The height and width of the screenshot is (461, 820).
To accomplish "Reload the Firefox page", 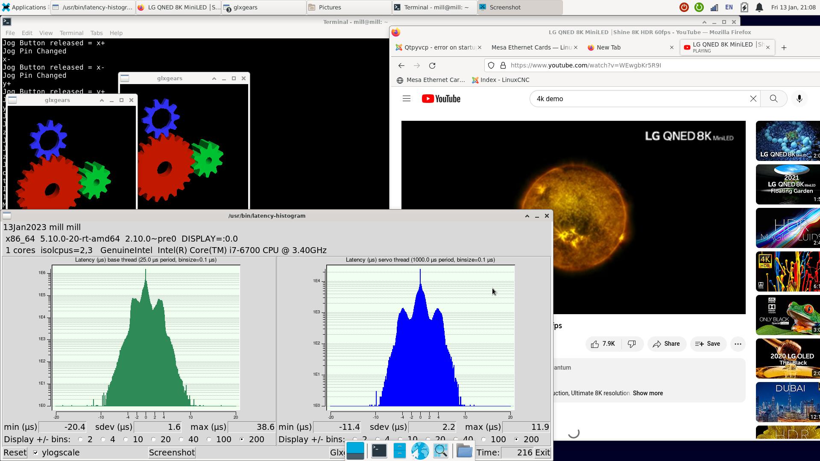I will [x=432, y=65].
